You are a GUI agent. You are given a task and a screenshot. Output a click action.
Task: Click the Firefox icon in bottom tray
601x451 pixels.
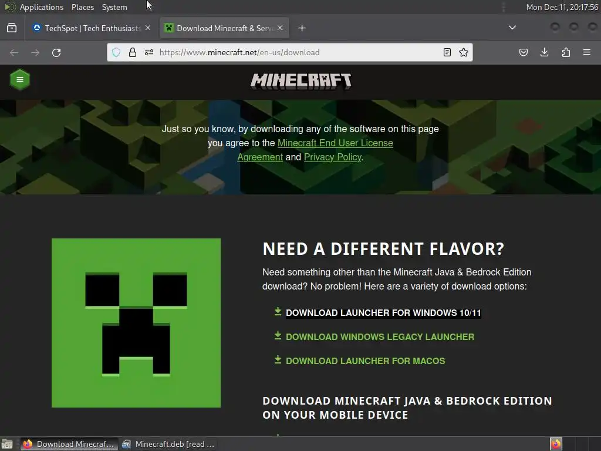(x=556, y=444)
